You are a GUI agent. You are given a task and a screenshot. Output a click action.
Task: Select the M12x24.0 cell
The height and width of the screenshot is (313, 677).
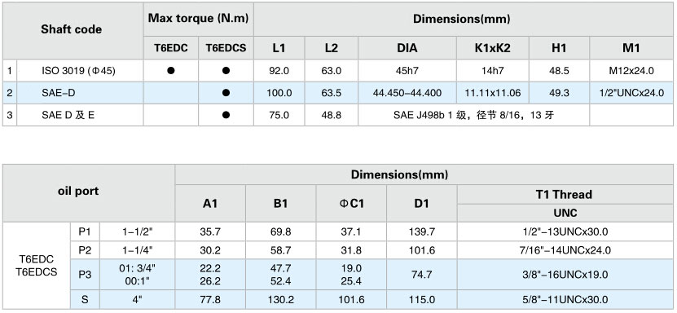(631, 71)
